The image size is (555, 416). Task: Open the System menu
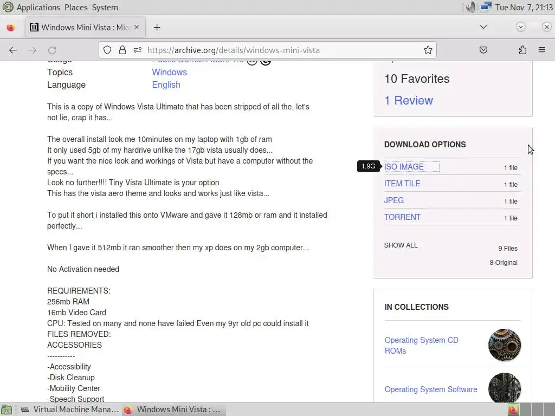pos(105,8)
